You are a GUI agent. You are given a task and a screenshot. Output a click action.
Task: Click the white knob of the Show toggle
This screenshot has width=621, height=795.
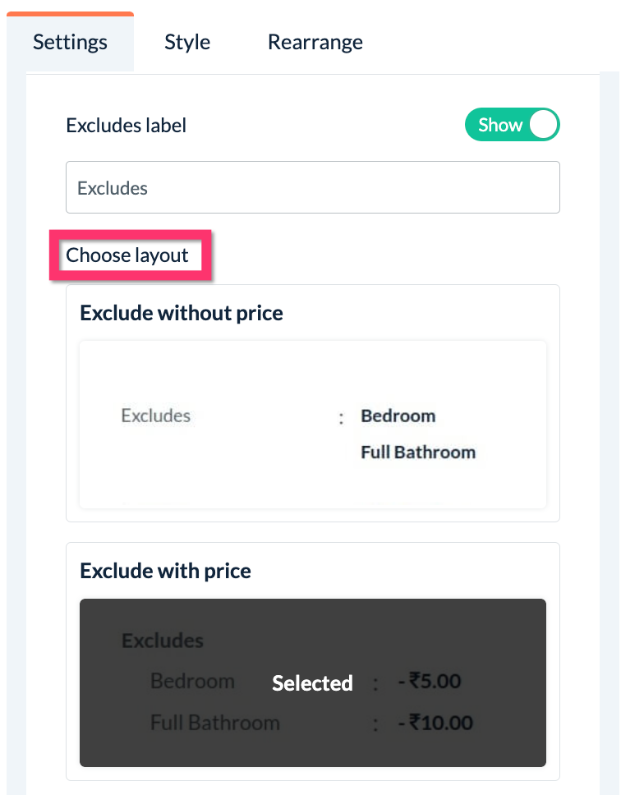point(543,125)
